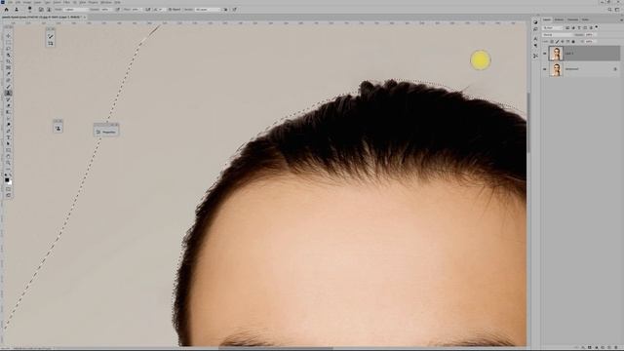Open the tool preset picker
The height and width of the screenshot is (351, 624).
17,10
